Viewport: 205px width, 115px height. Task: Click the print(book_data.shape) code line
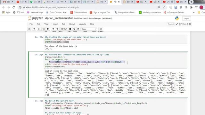pyautogui.click(x=57, y=42)
